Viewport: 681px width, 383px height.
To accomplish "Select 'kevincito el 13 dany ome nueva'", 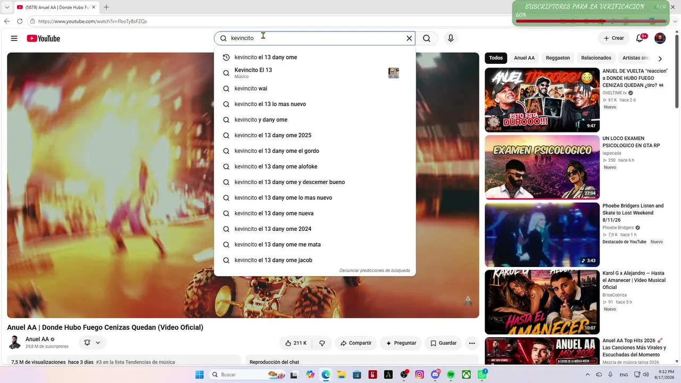I will pos(314,213).
